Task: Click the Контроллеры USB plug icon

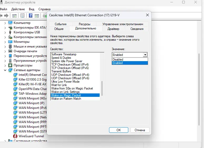Action: tap(10, 32)
